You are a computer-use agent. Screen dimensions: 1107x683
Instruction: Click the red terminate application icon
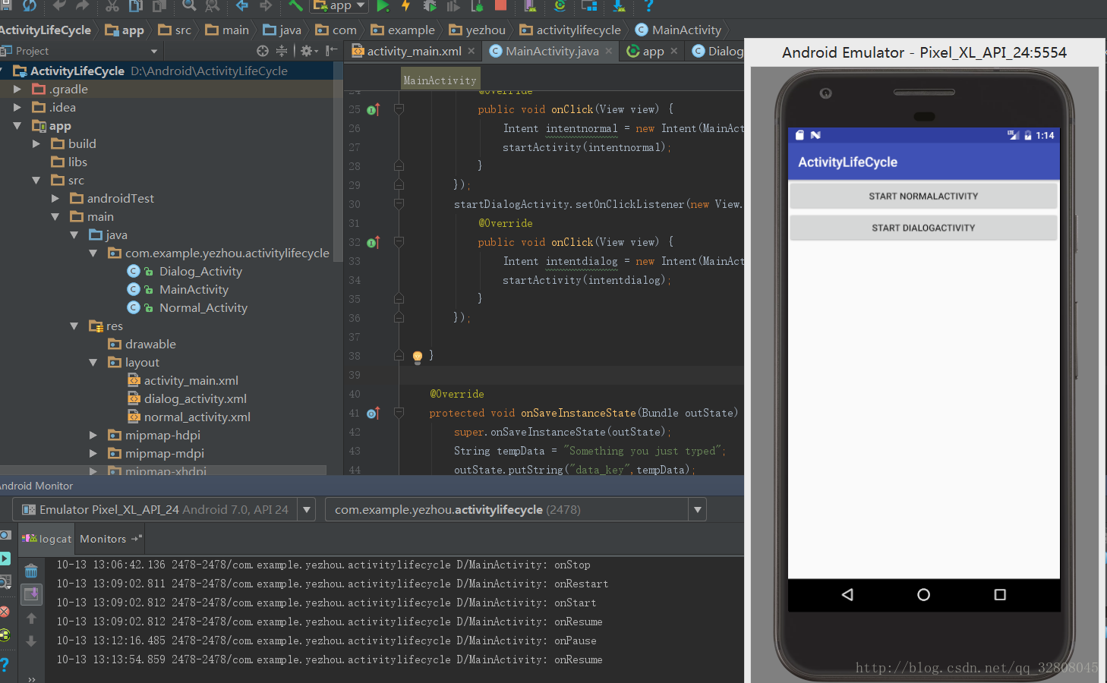click(x=5, y=611)
